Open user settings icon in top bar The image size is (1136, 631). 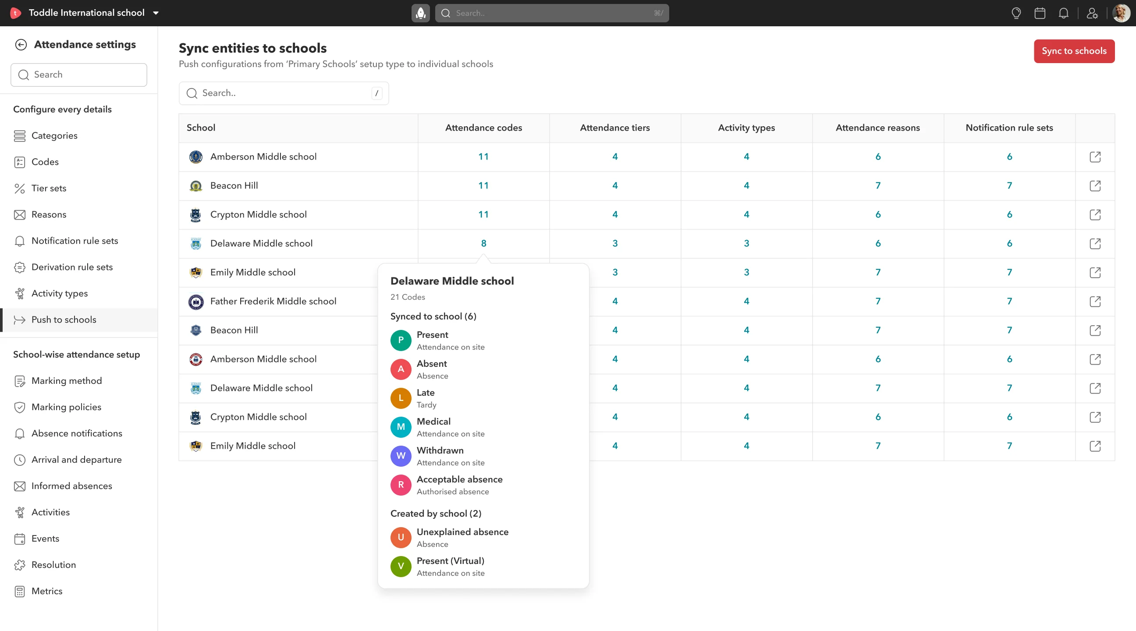(1092, 13)
